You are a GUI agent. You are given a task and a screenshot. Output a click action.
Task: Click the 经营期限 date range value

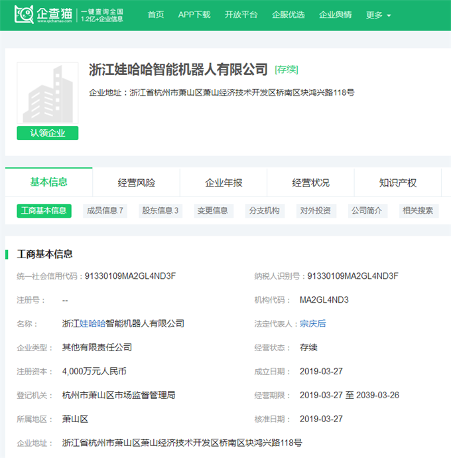(x=350, y=395)
